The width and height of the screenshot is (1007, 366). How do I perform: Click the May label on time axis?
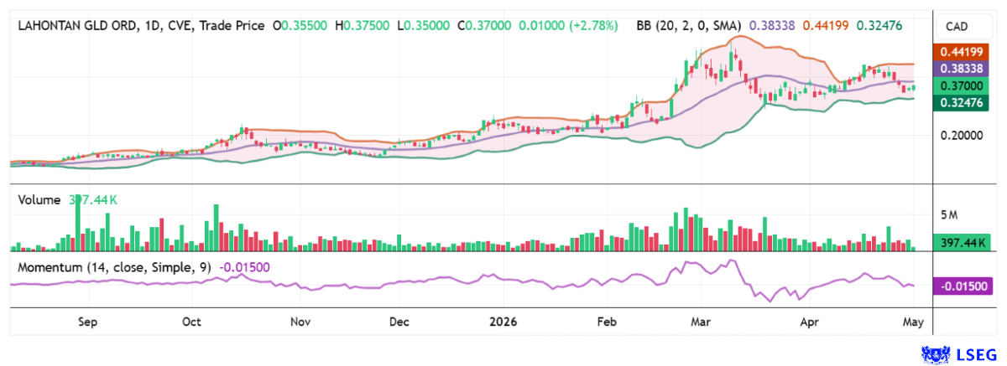point(913,322)
